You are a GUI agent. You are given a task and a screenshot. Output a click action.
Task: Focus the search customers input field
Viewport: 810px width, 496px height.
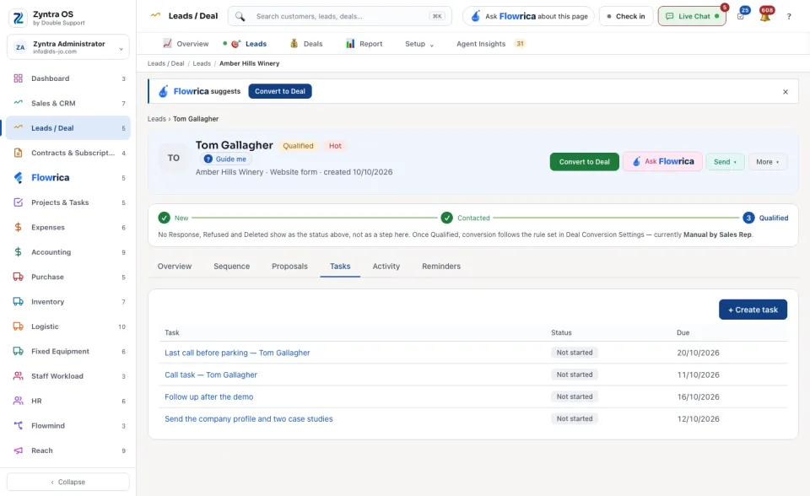click(x=341, y=17)
